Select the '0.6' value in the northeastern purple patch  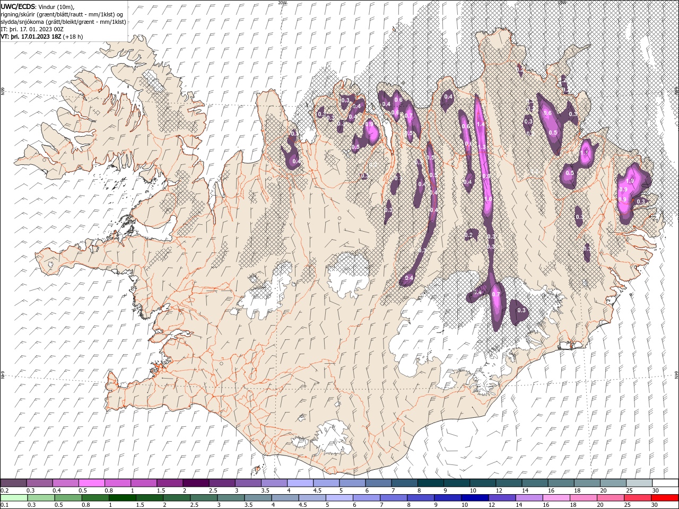[548, 113]
